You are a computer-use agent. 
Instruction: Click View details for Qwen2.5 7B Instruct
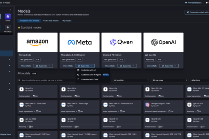[109, 65]
